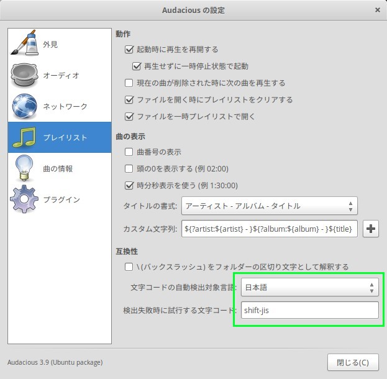This screenshot has height=379, width=387.
Task: Click the カスタム文字列 text field
Action: coord(269,229)
